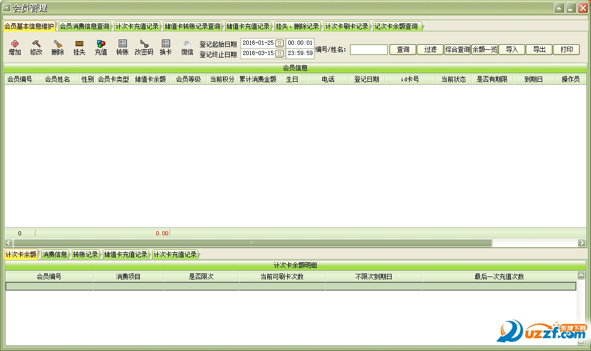Screen dimensions: 591x351
Task: Sort by 储值卡余额 column header
Action: tap(151, 79)
